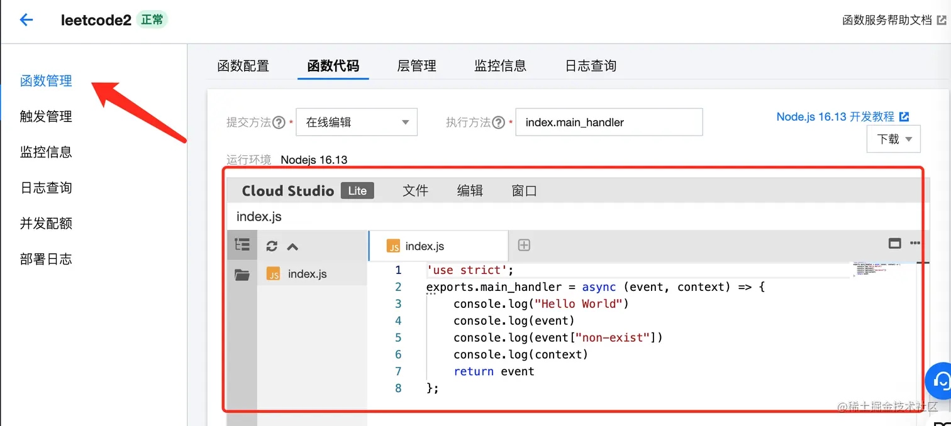Toggle the file tree outline icon

click(242, 245)
